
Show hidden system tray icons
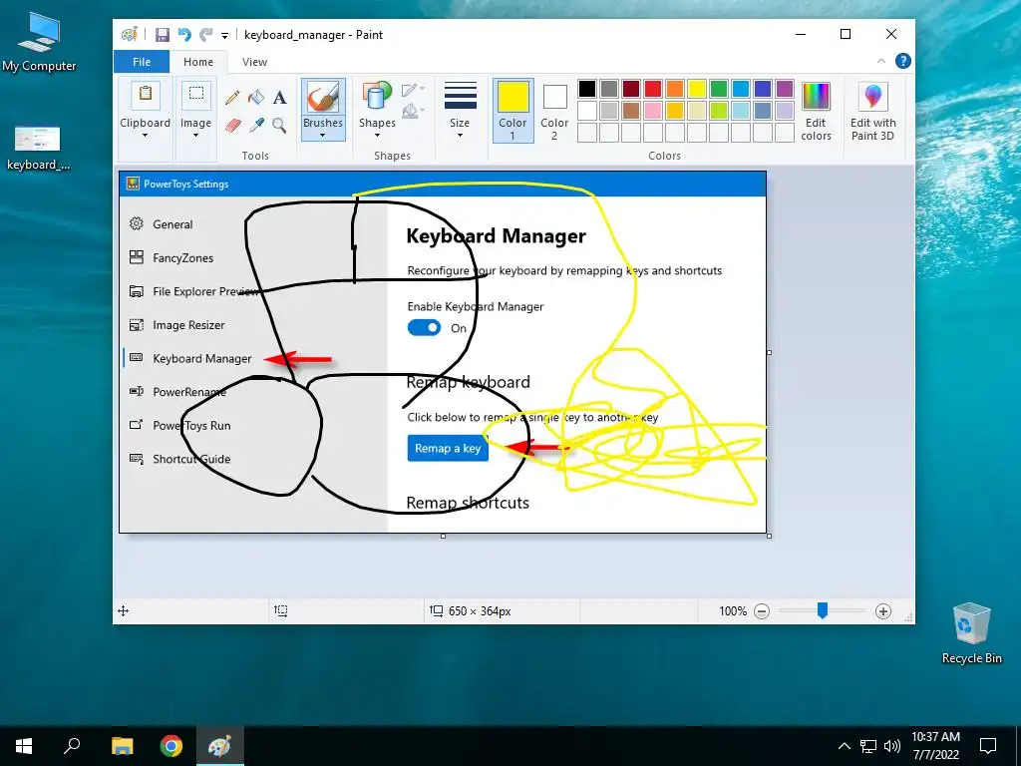pyautogui.click(x=844, y=746)
